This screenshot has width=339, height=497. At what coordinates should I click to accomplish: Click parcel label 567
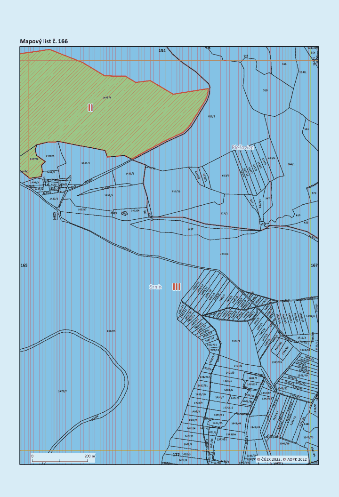coord(267,199)
